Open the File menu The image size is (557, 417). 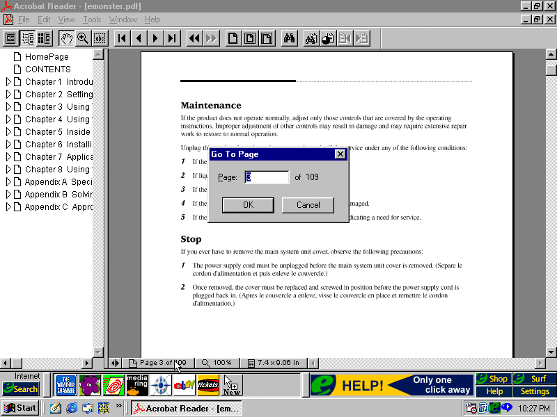click(x=24, y=19)
